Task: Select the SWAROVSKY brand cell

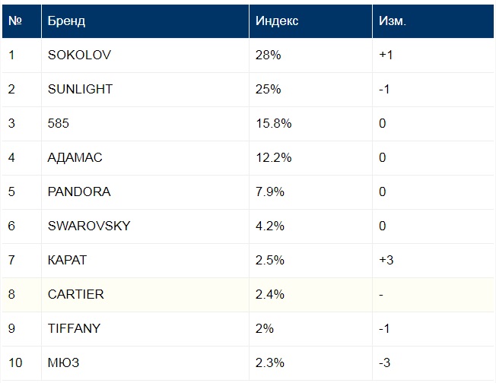Action: click(x=88, y=226)
